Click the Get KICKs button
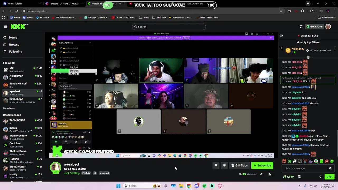The width and height of the screenshot is (338, 190). tap(314, 27)
